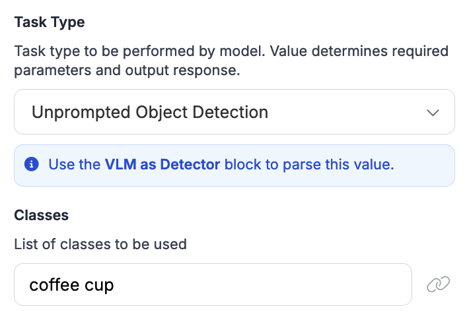Open the VLM as Detector link
Screen dimensions: 469x323
click(162, 165)
